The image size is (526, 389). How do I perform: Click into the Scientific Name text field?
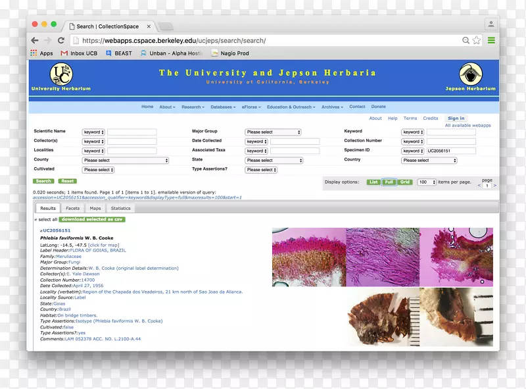pos(132,132)
